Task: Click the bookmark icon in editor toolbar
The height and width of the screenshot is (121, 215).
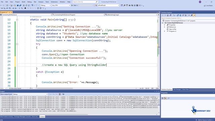Action: pyautogui.click(x=25, y=8)
